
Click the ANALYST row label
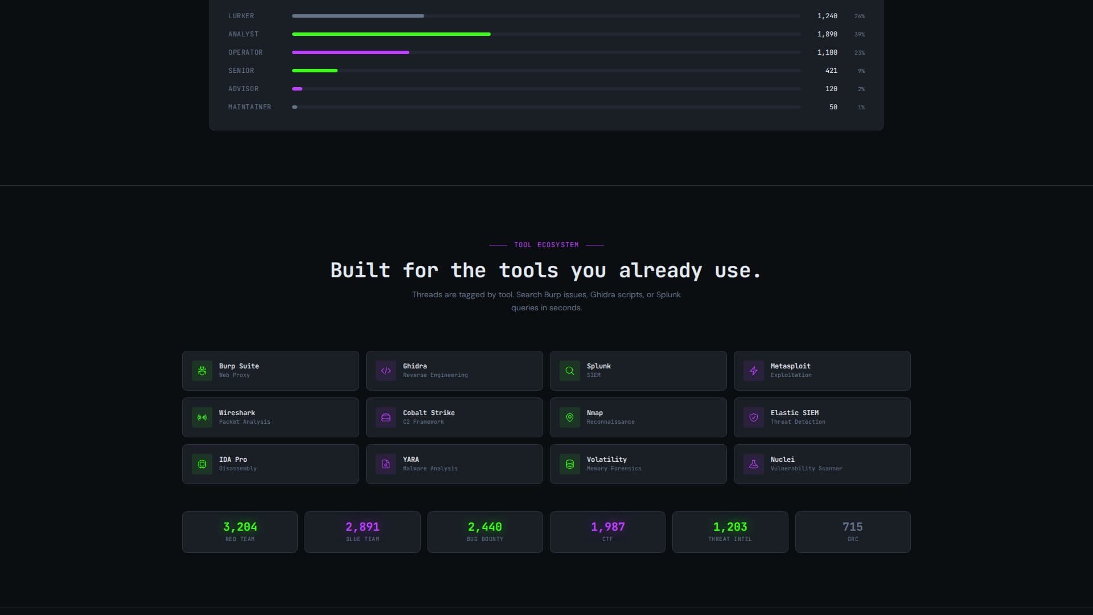coord(244,34)
